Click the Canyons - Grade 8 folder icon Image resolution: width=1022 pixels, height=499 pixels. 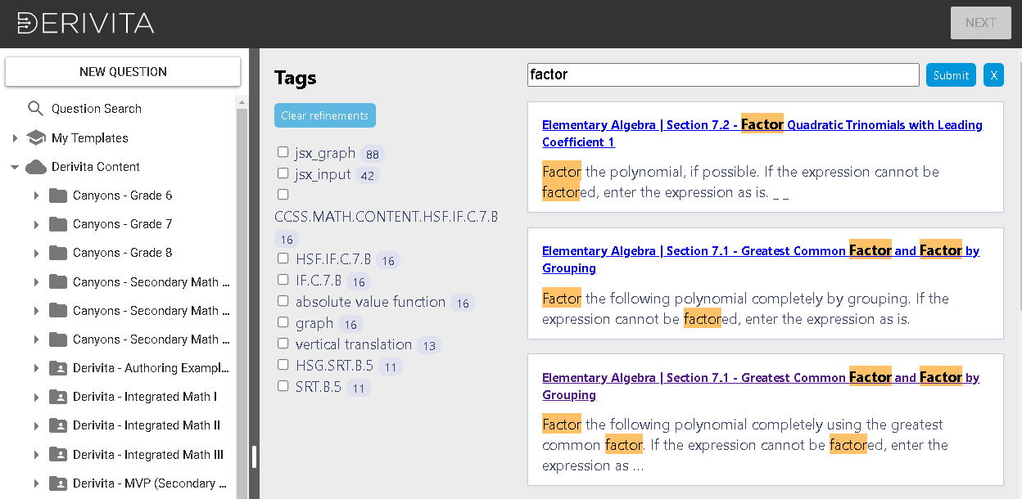click(x=58, y=253)
